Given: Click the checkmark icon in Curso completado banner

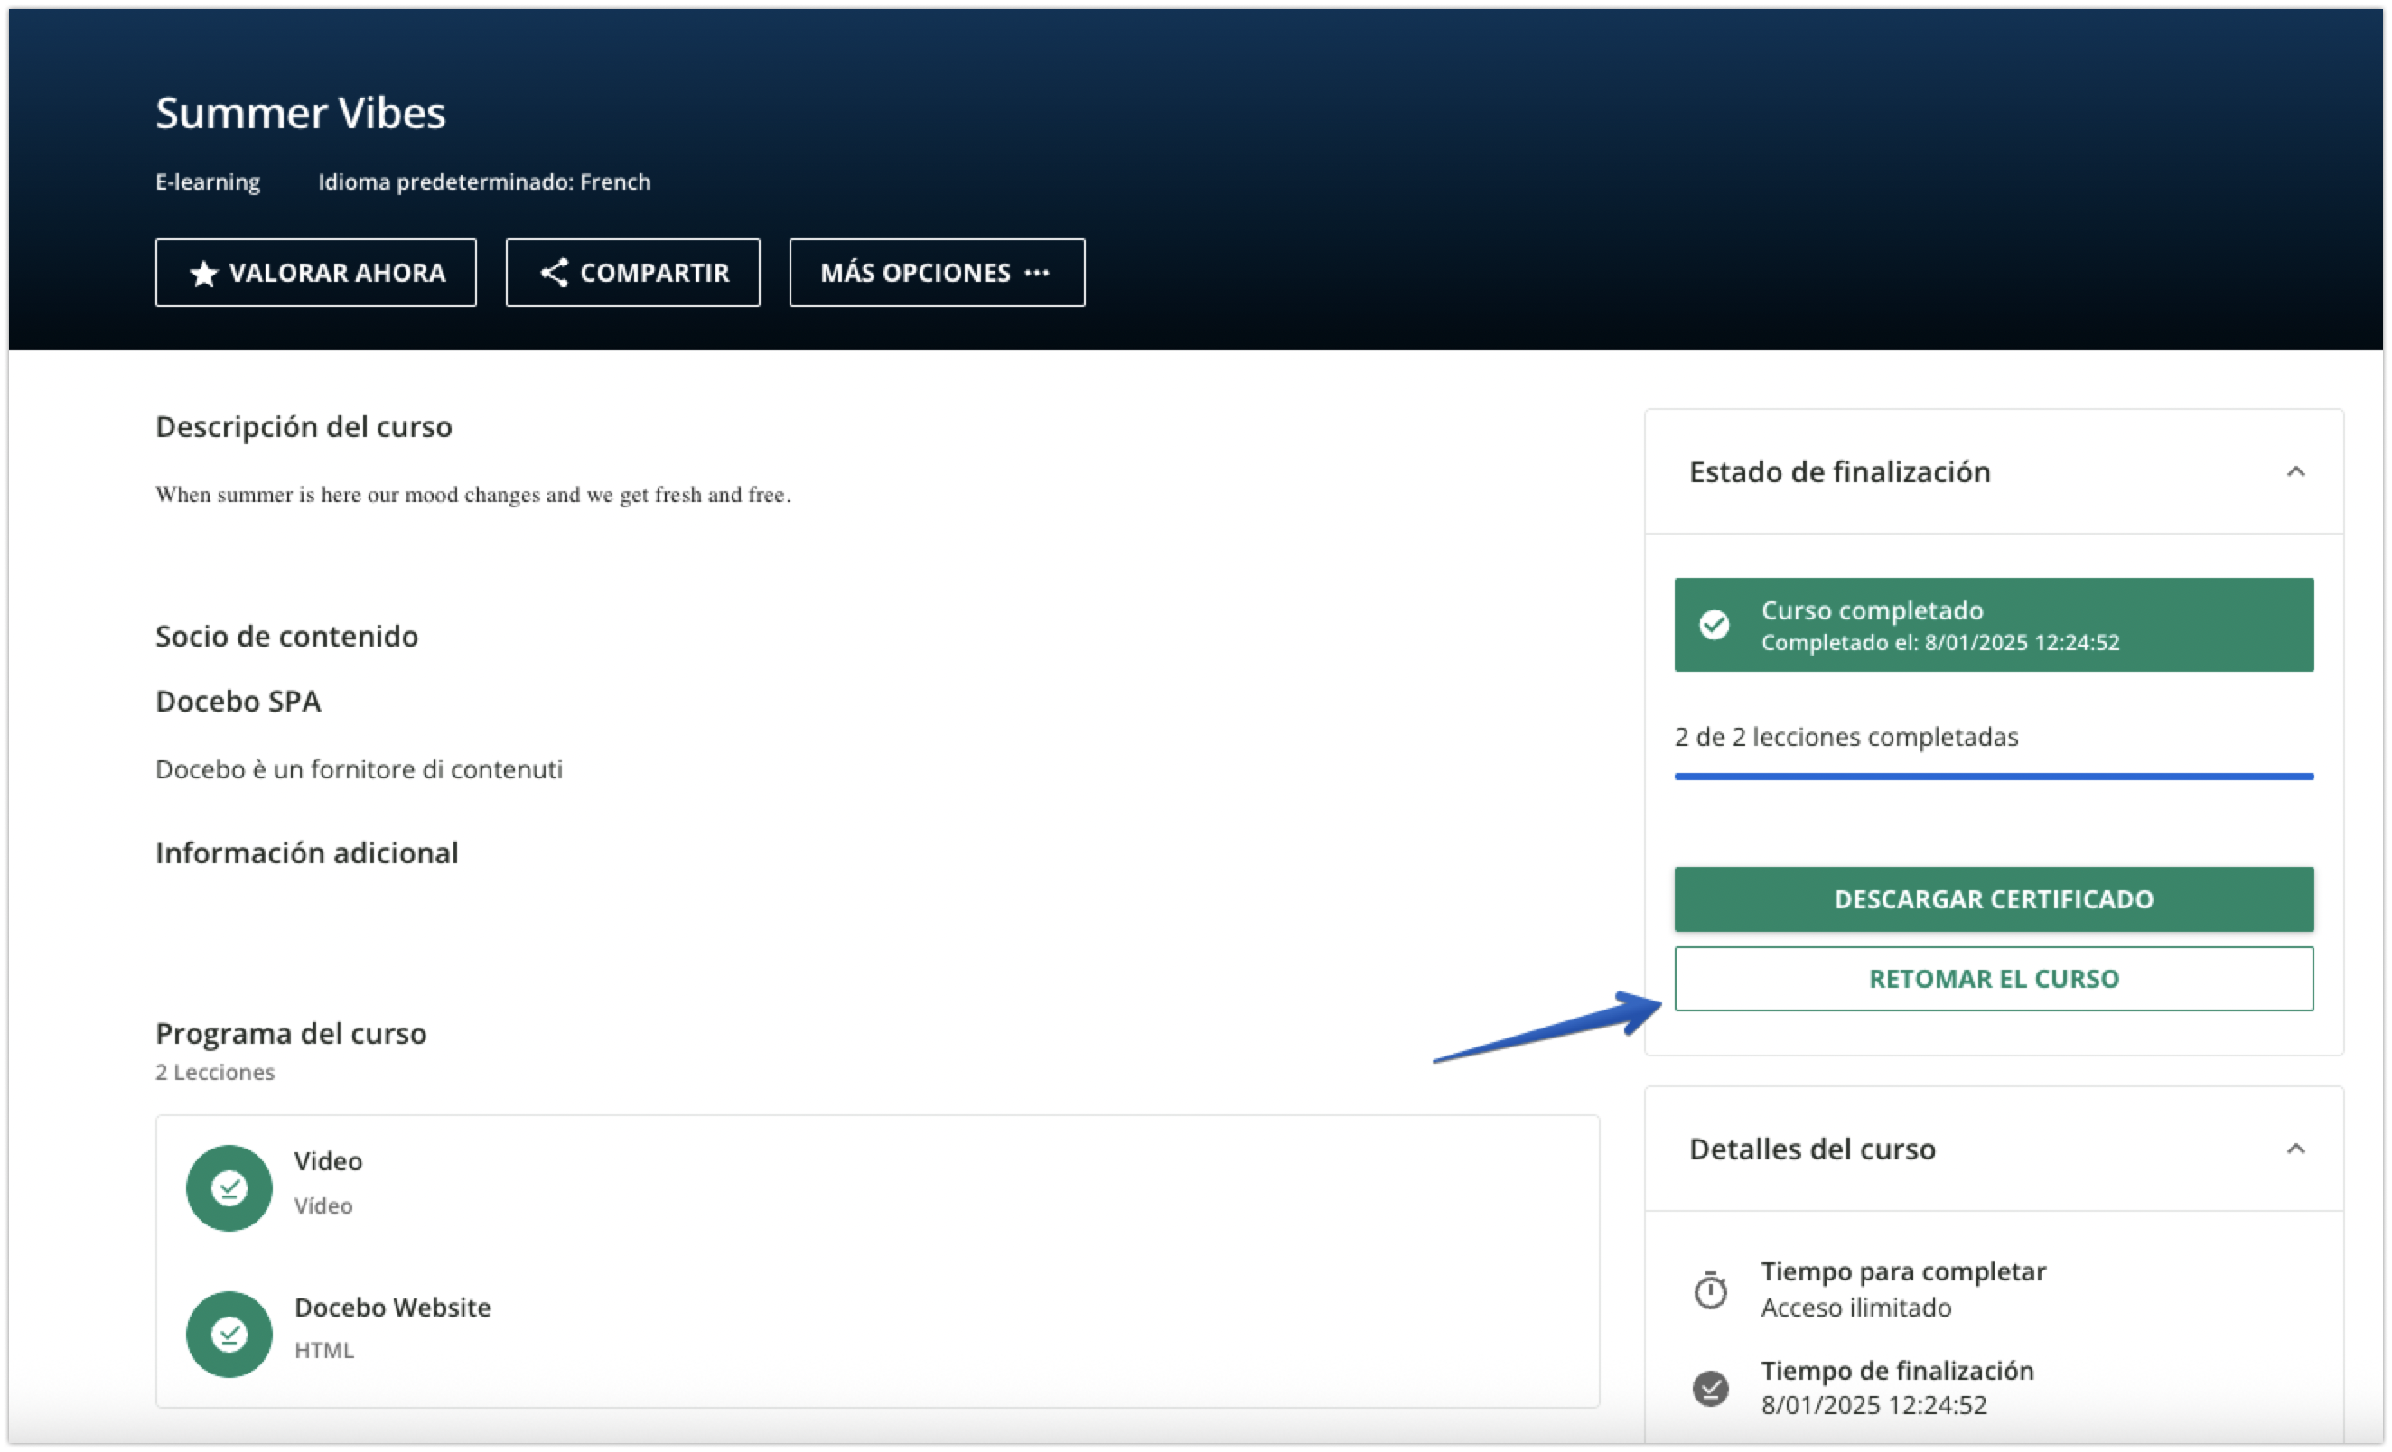Looking at the screenshot, I should (x=1715, y=624).
